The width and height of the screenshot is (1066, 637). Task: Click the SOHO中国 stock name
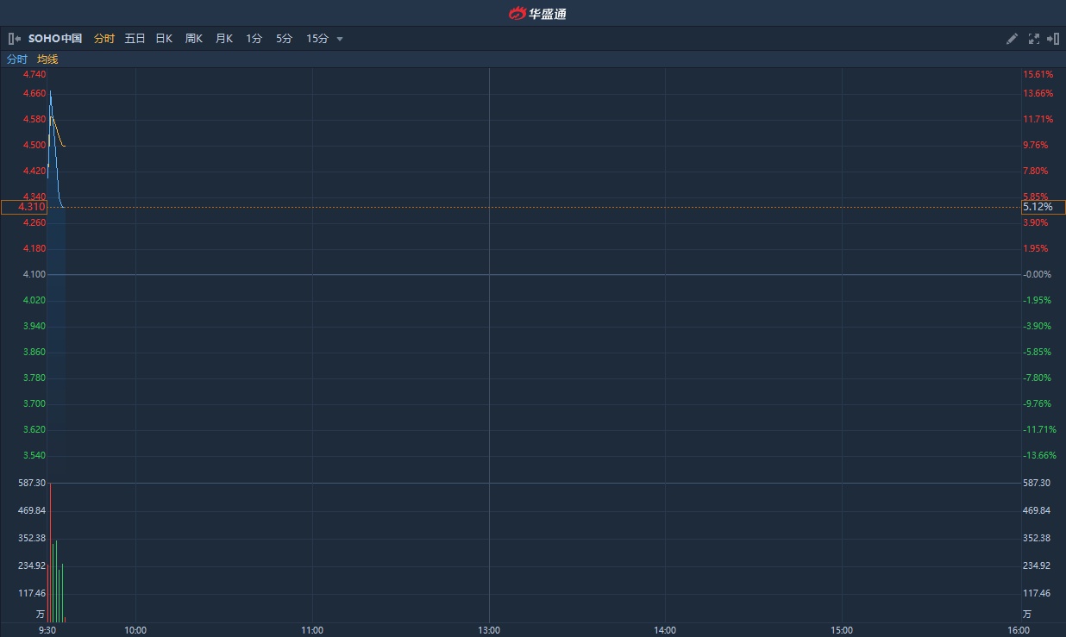point(55,39)
